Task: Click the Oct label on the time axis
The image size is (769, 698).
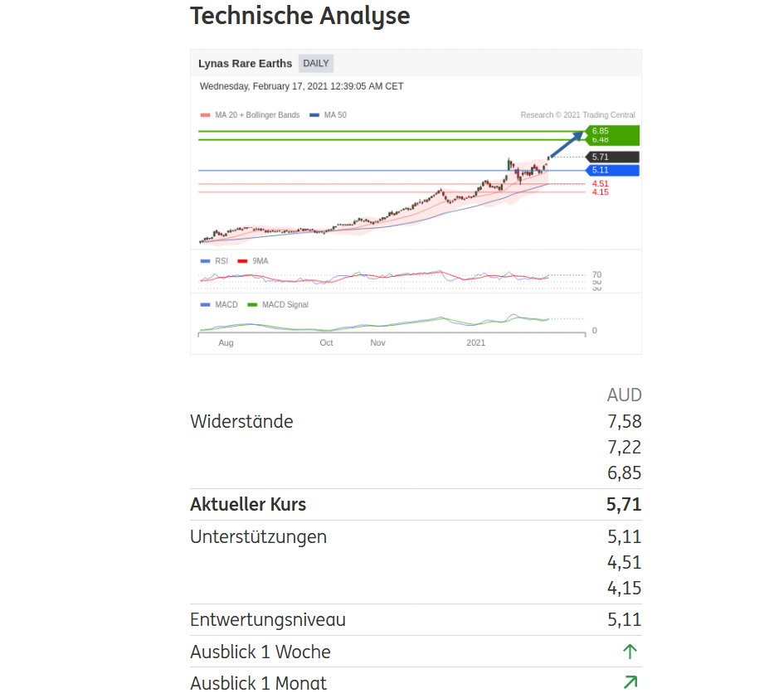Action: pyautogui.click(x=326, y=342)
